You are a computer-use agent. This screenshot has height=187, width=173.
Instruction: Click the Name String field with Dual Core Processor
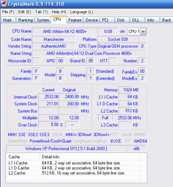(x=89, y=53)
